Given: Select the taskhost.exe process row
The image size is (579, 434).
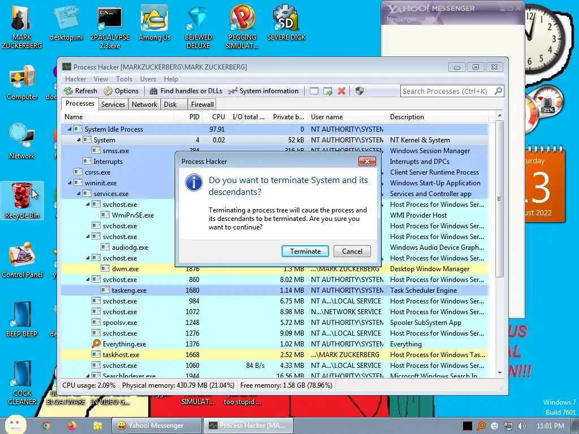Looking at the screenshot, I should point(275,355).
